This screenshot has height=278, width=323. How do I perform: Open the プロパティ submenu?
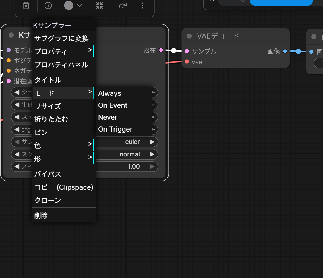pyautogui.click(x=64, y=51)
